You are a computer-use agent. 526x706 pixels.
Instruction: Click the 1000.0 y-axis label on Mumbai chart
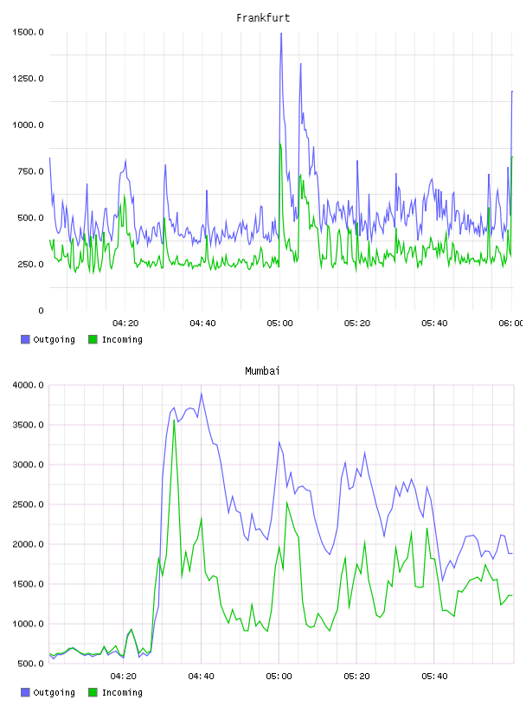28,624
